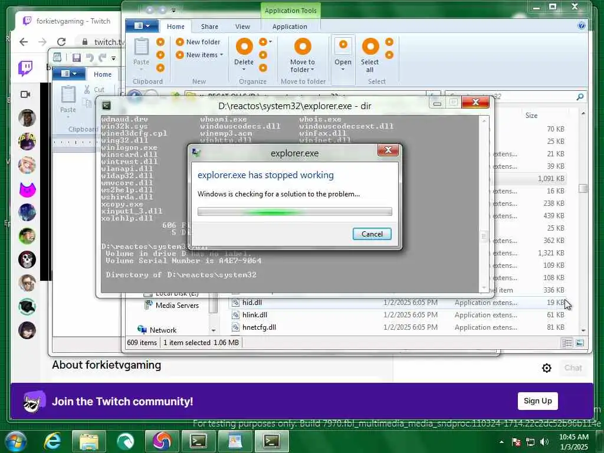Click the command prompt scrollbar up arrow
Image resolution: width=604 pixels, height=453 pixels.
484,121
